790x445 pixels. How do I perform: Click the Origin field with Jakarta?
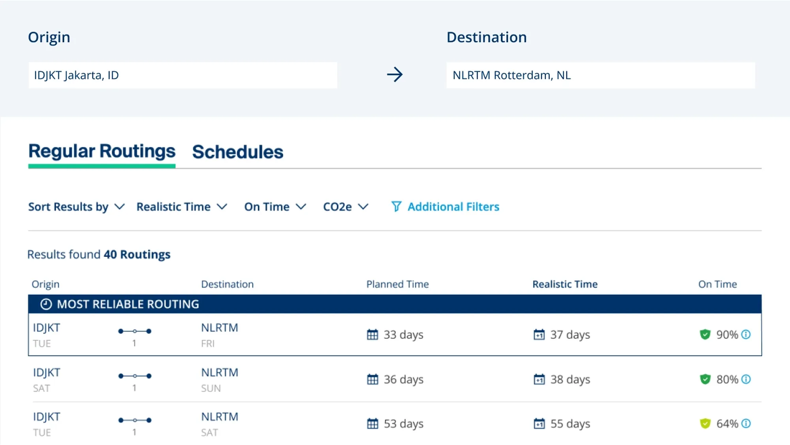coord(182,75)
